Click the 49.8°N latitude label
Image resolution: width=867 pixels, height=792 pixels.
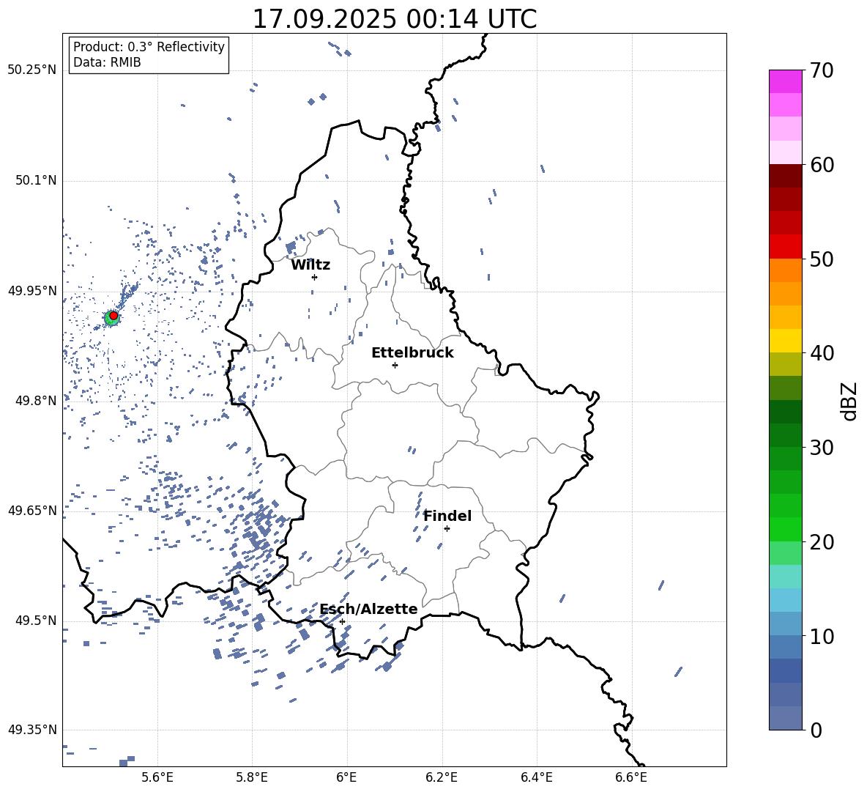36,401
